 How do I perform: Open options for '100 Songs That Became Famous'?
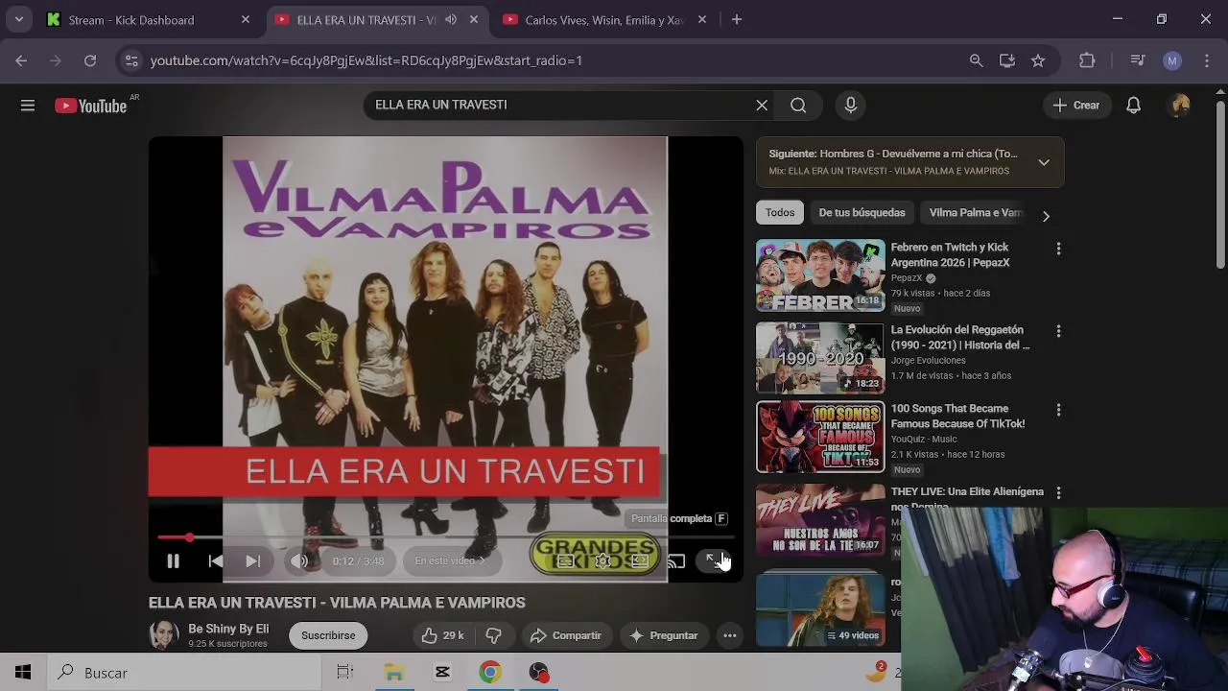click(1058, 410)
